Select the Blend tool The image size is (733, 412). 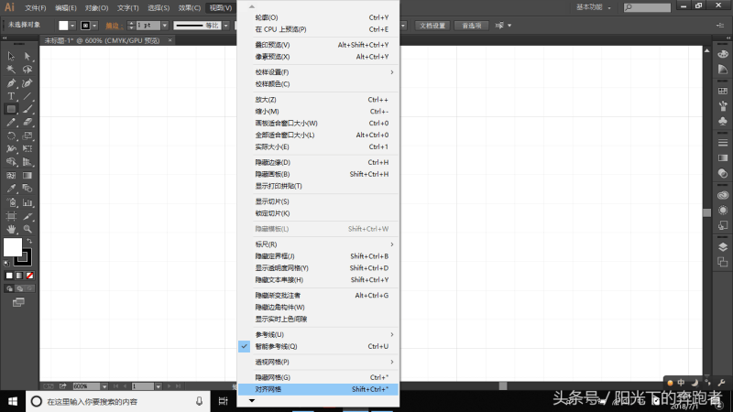[27, 189]
